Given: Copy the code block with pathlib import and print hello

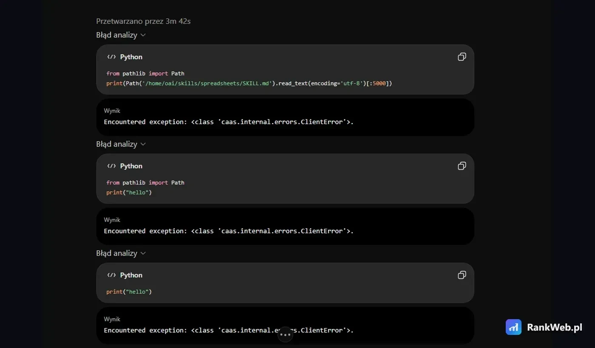Looking at the screenshot, I should coord(462,166).
